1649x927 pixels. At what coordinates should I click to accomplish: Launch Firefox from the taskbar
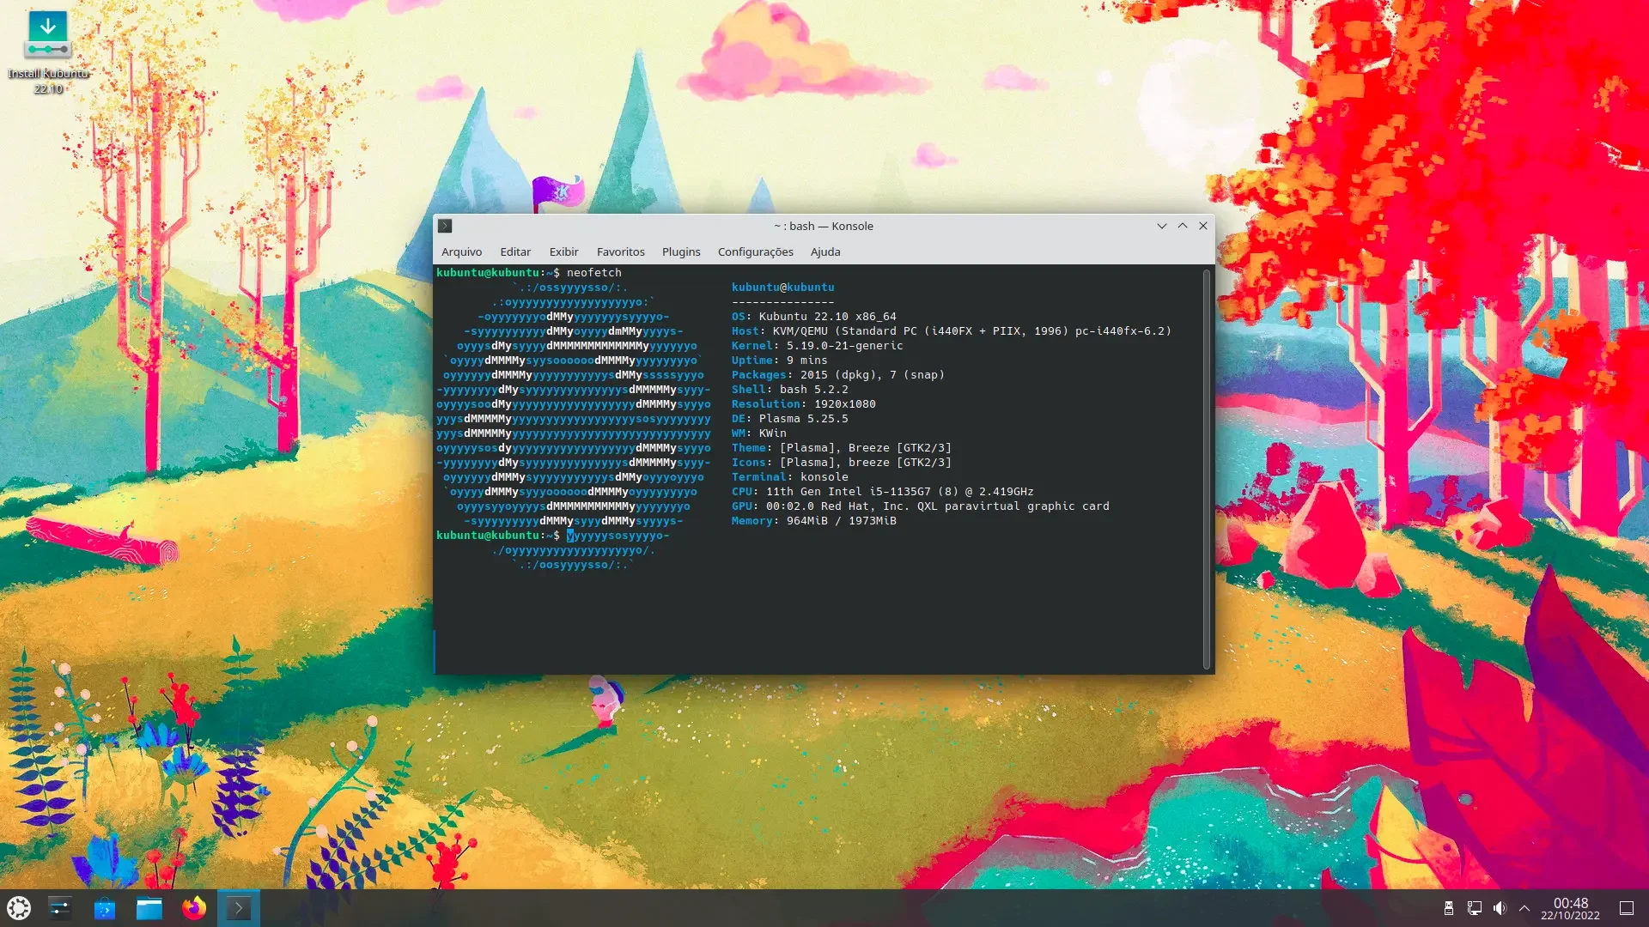click(194, 907)
